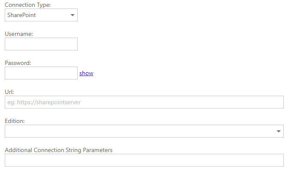Screen dimensions: 292x173
Task: Click the "Password:" label text
Action: coord(18,63)
